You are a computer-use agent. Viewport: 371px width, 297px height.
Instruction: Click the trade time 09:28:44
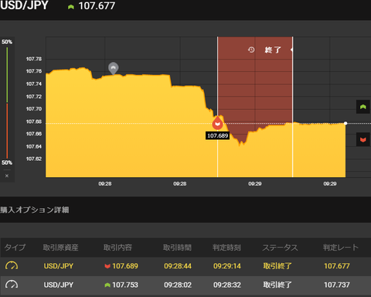click(178, 266)
